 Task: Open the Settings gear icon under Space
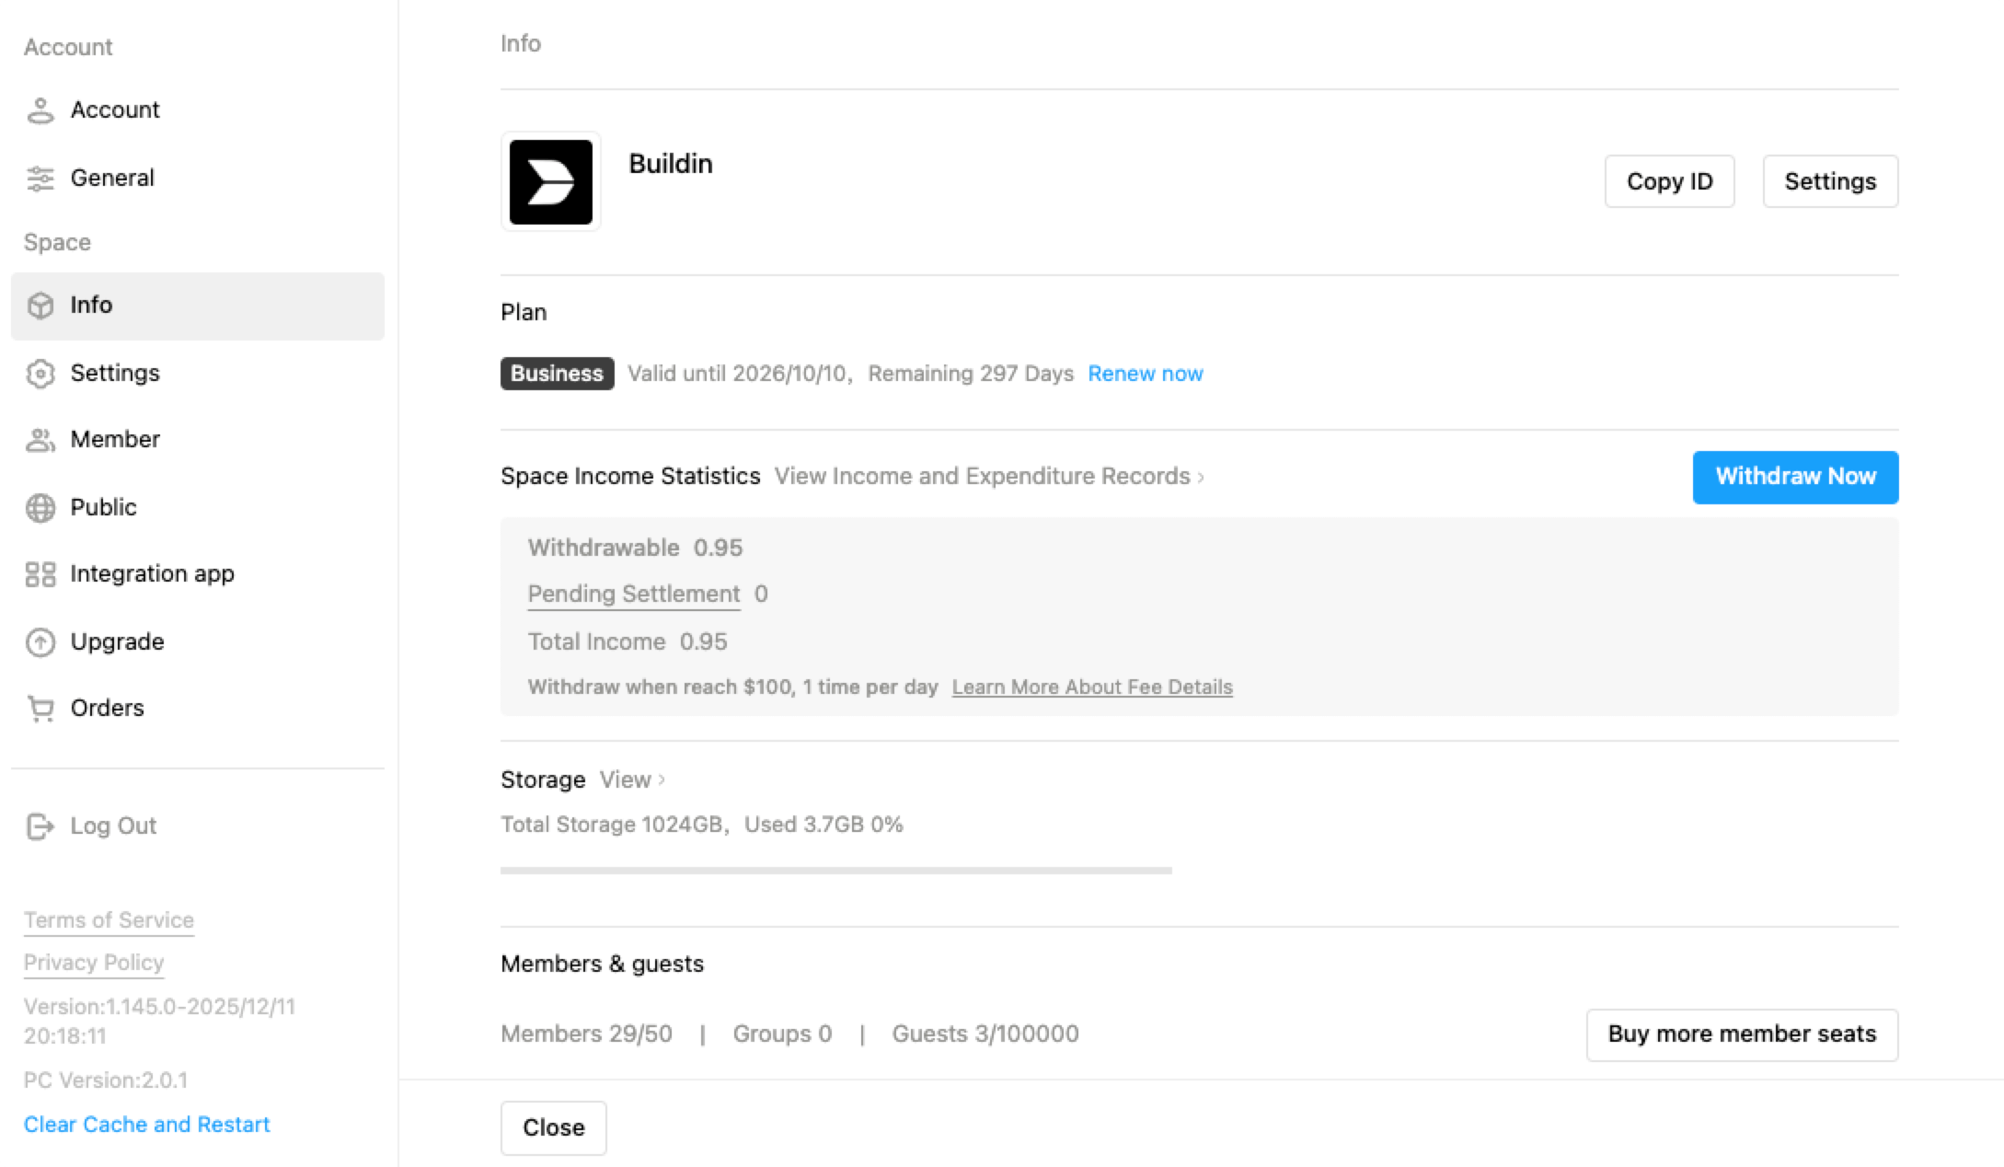(x=40, y=373)
